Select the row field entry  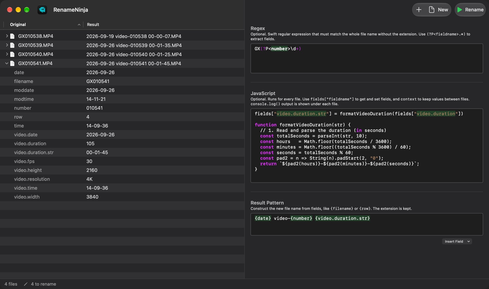[x=122, y=117]
